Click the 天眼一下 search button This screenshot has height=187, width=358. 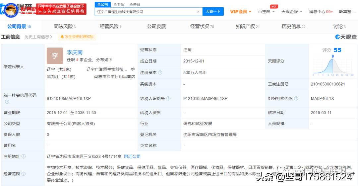pos(213,11)
